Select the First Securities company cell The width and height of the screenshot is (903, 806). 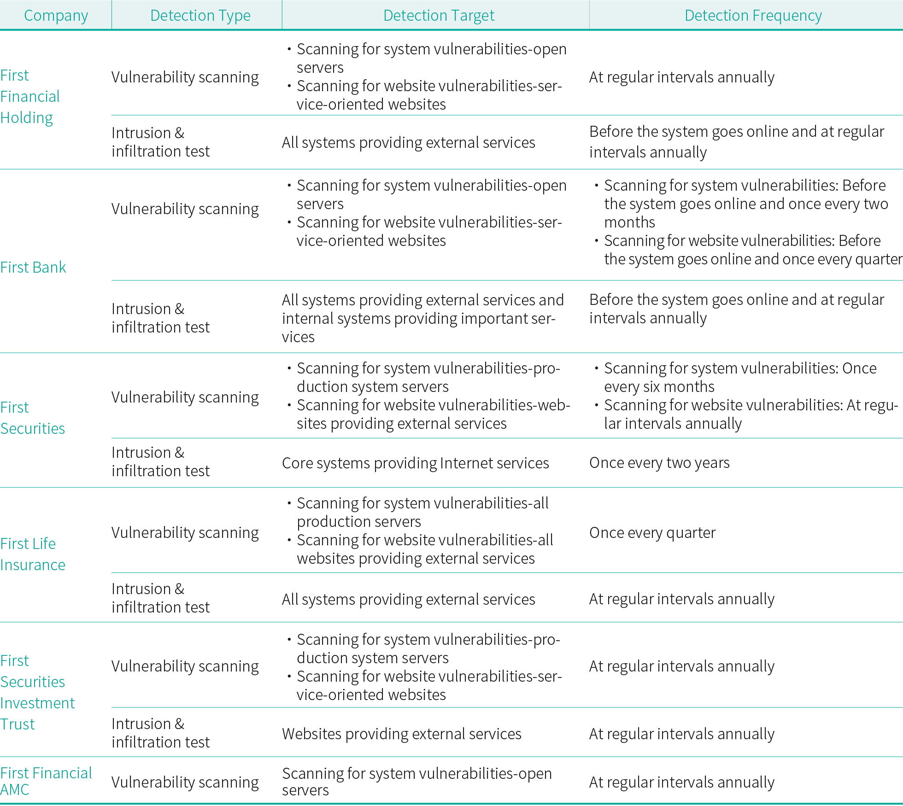click(32, 418)
